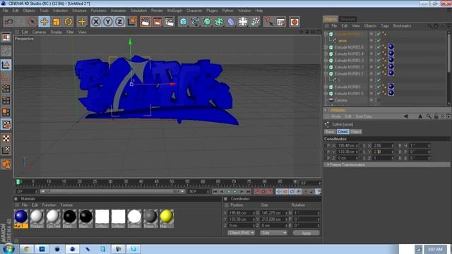The height and width of the screenshot is (254, 452).
Task: Collapse the Extrude NURBS.1 tree item
Action: (x=326, y=73)
